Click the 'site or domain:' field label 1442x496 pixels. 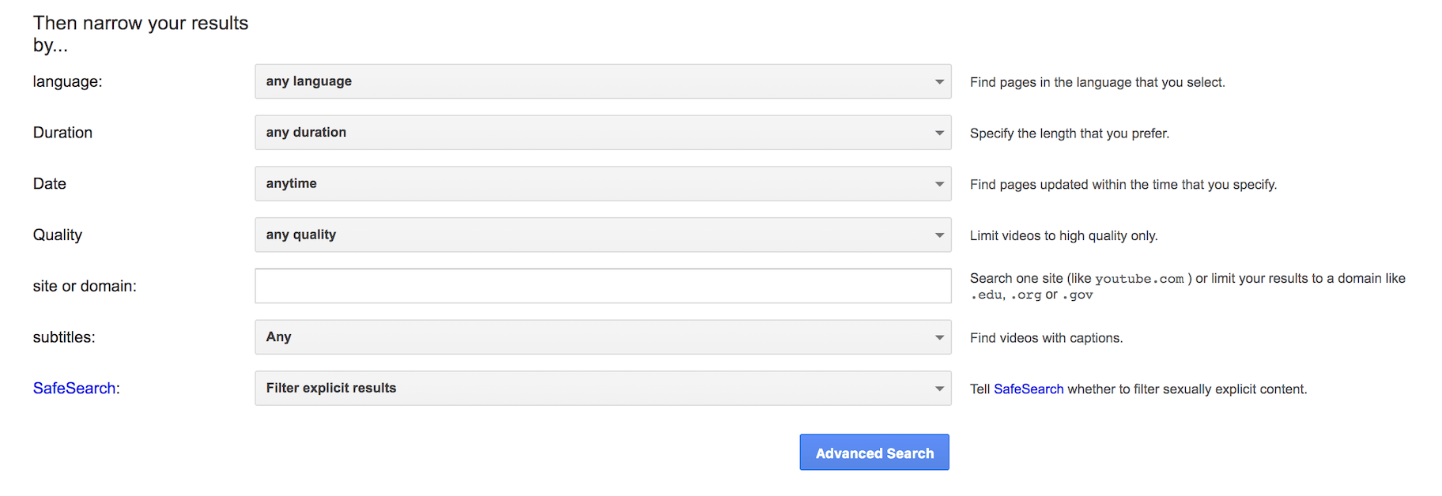[85, 286]
